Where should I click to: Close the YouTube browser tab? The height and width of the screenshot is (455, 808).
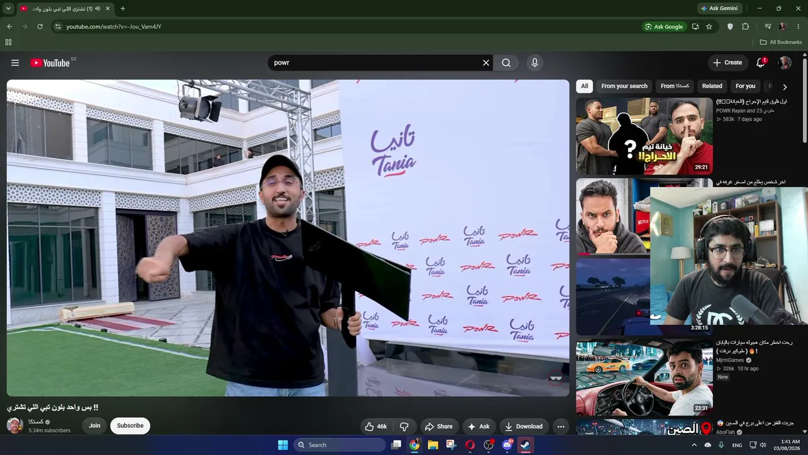click(108, 9)
